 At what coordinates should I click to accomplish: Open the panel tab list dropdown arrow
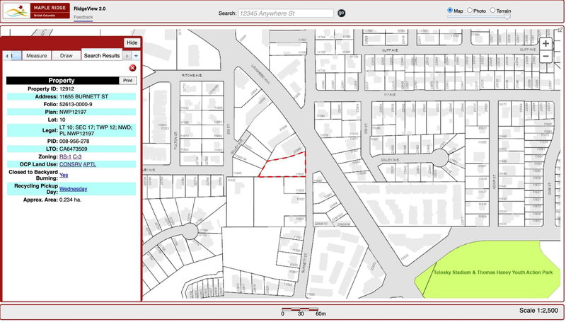[136, 55]
